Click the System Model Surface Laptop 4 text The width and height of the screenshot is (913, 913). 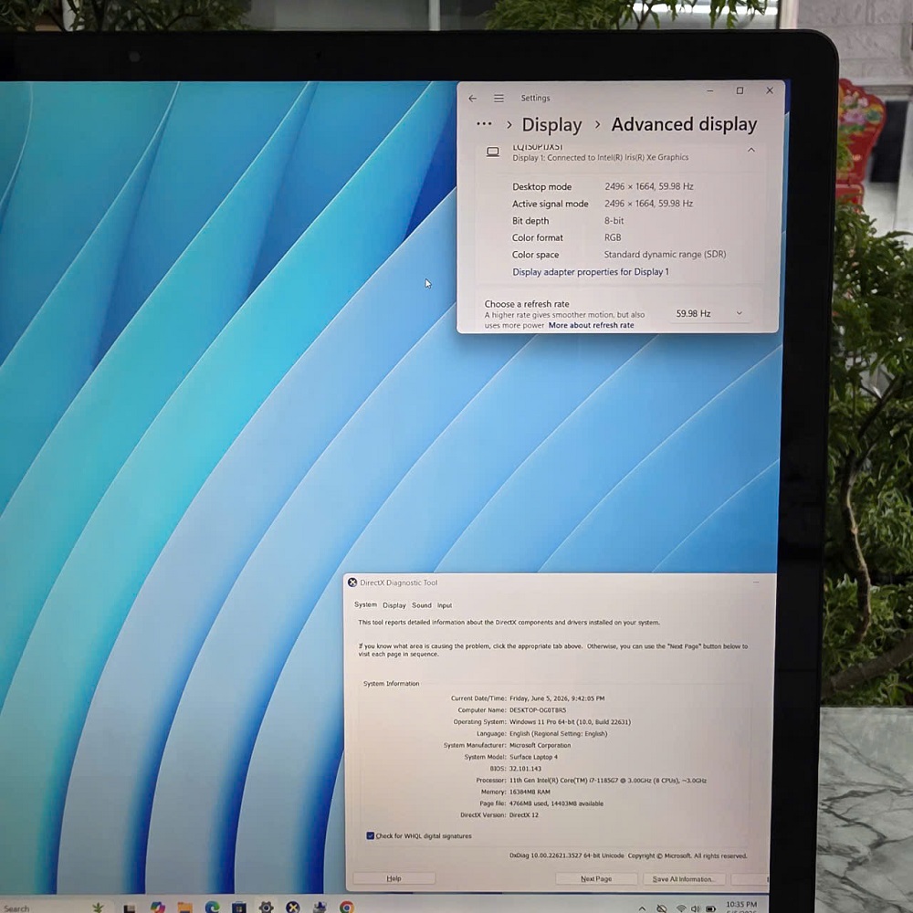pyautogui.click(x=533, y=757)
